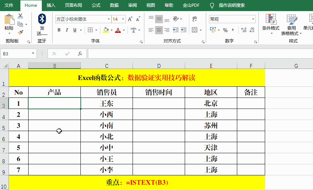Decrease font size with small A

tap(138, 19)
